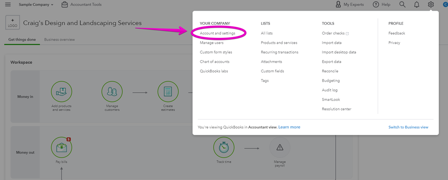Click Switch to Business view link
This screenshot has height=180, width=448.
click(408, 127)
